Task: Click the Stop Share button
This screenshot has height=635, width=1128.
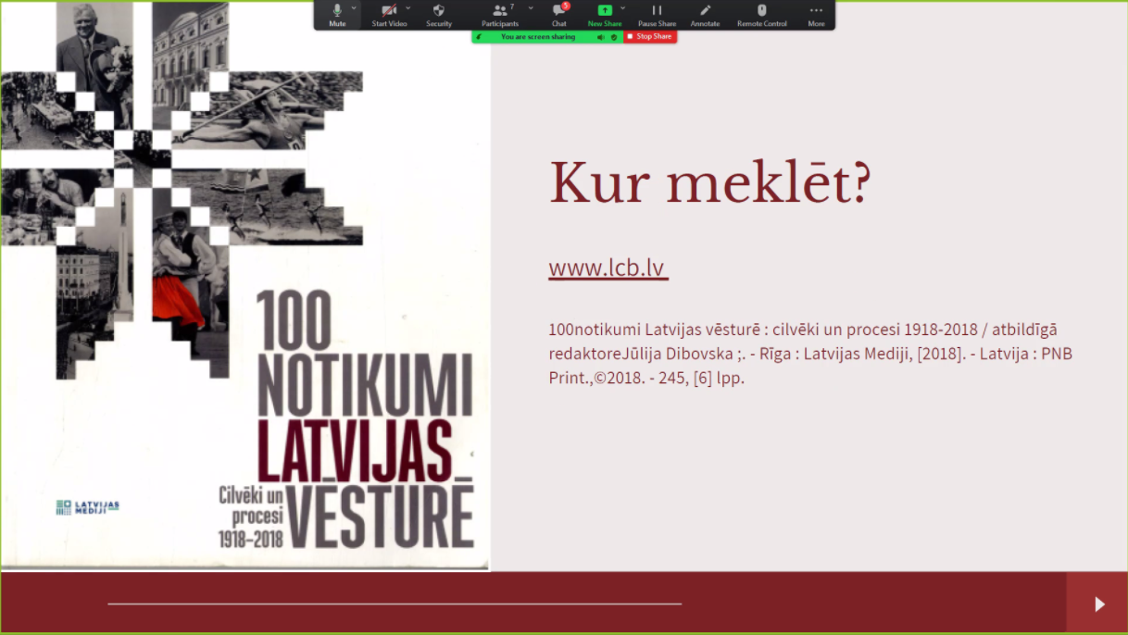Action: coord(650,37)
